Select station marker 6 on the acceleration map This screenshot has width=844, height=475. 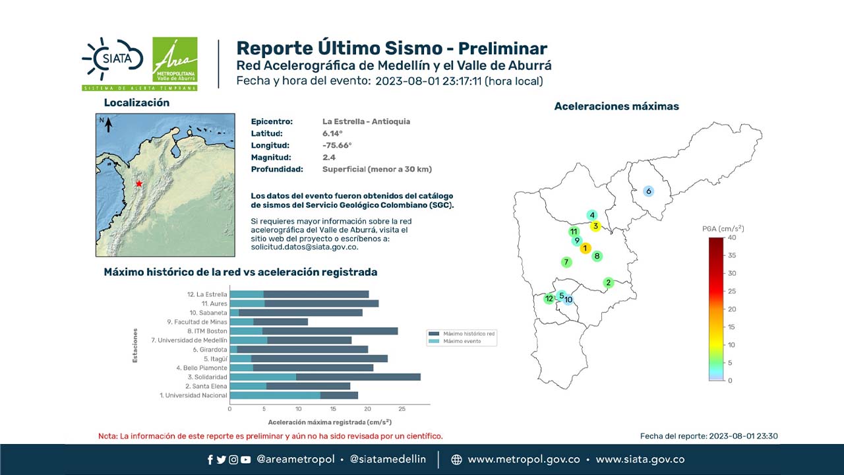click(x=649, y=191)
